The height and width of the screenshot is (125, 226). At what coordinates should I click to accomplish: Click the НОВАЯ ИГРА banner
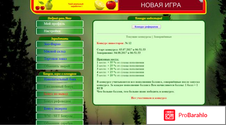[x=161, y=5]
